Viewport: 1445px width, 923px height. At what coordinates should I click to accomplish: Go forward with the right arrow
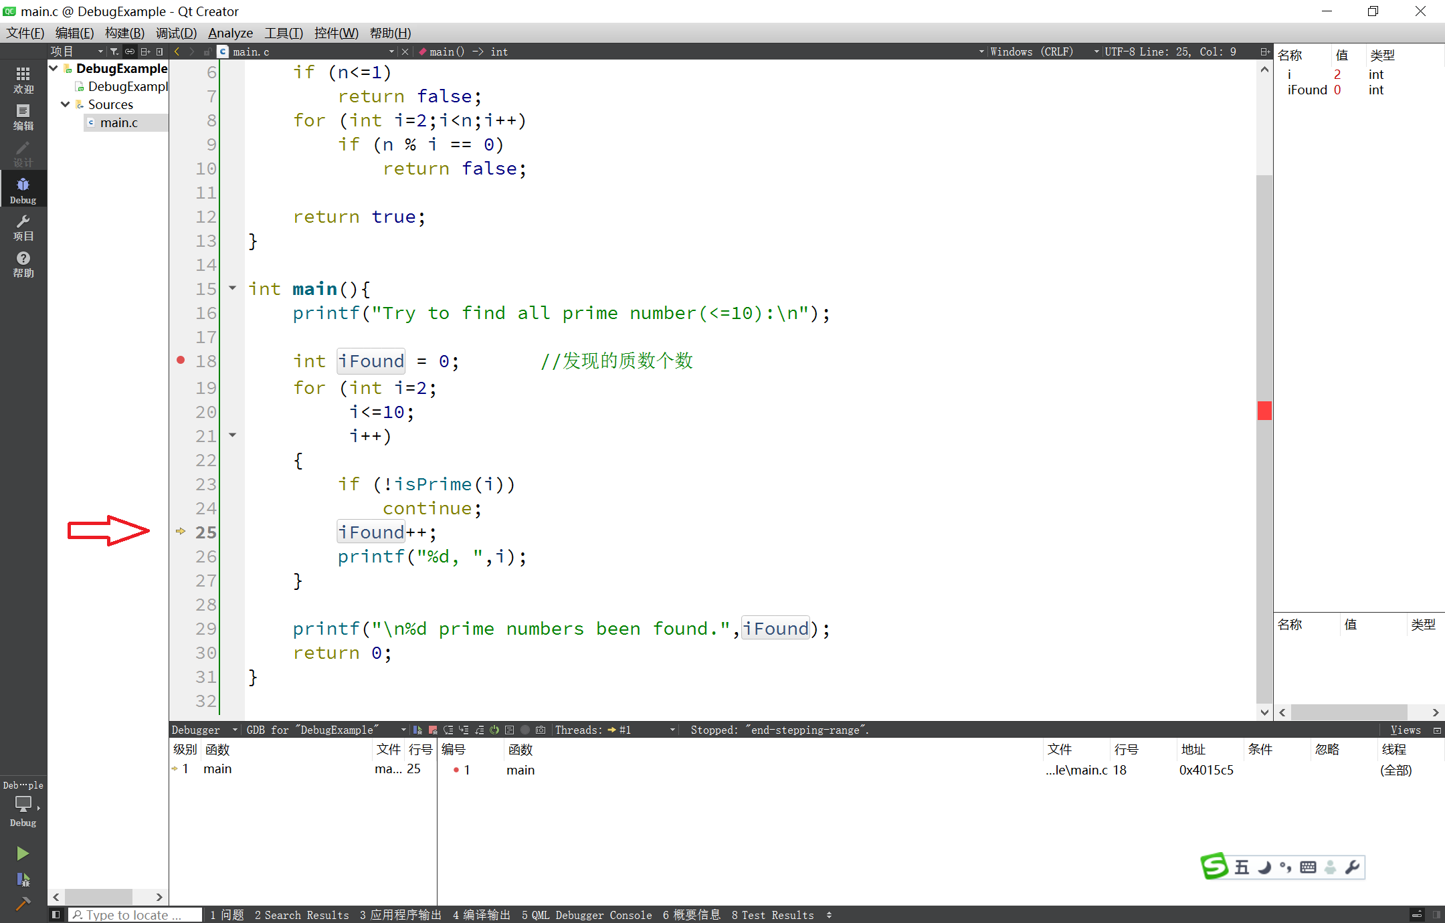tap(192, 52)
